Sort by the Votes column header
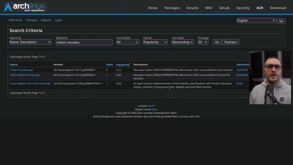The image size is (293, 165). 109,65
